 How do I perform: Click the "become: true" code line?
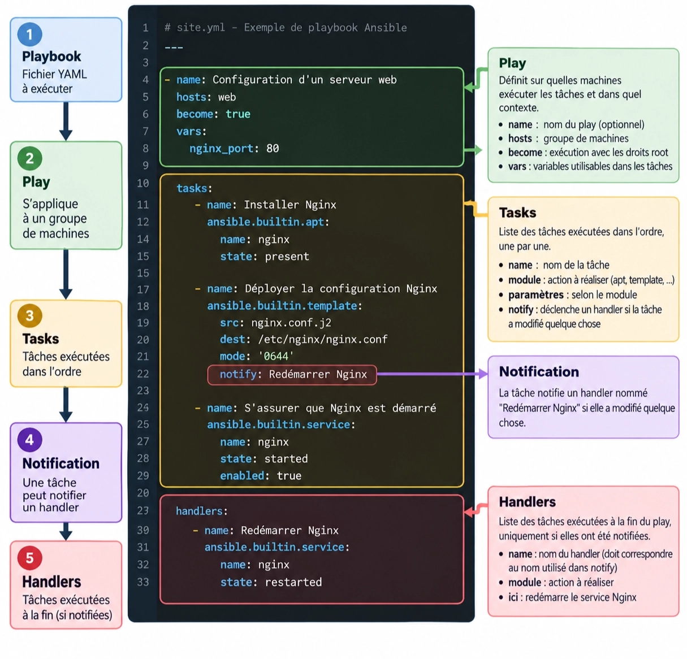coord(213,114)
